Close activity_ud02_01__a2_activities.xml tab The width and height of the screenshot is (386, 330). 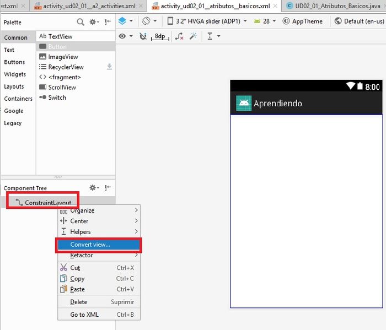coord(141,6)
